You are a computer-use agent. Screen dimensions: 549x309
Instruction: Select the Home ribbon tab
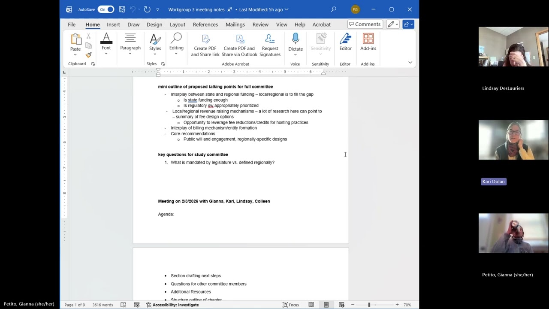92,24
